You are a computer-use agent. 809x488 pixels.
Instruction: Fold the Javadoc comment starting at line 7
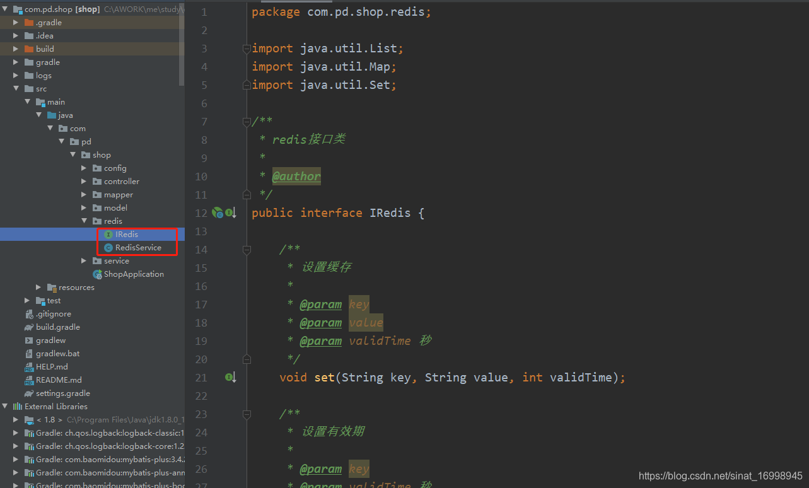point(247,122)
